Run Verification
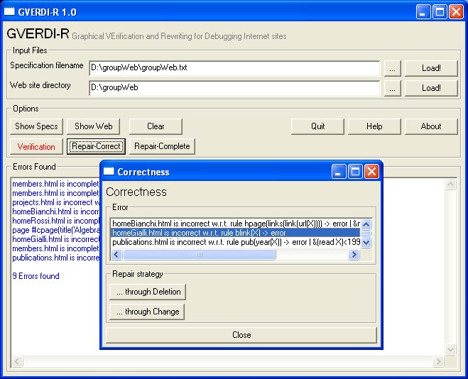 [x=36, y=146]
